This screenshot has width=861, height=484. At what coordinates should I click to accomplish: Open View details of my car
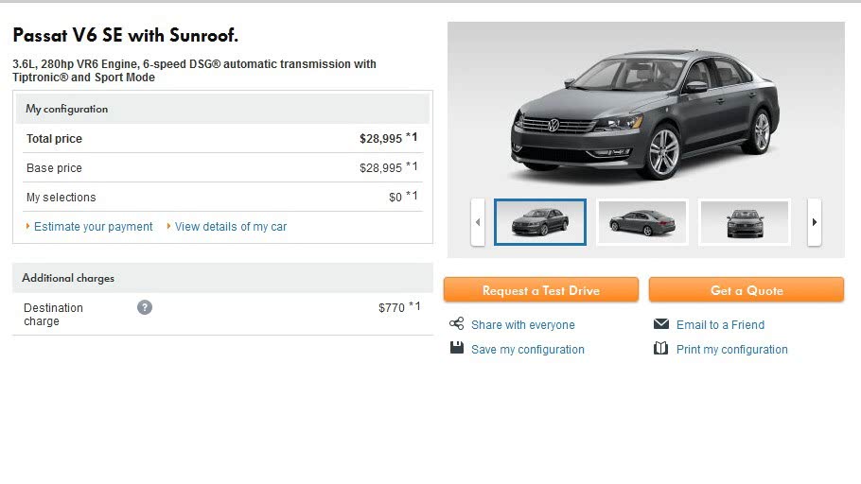coord(231,227)
